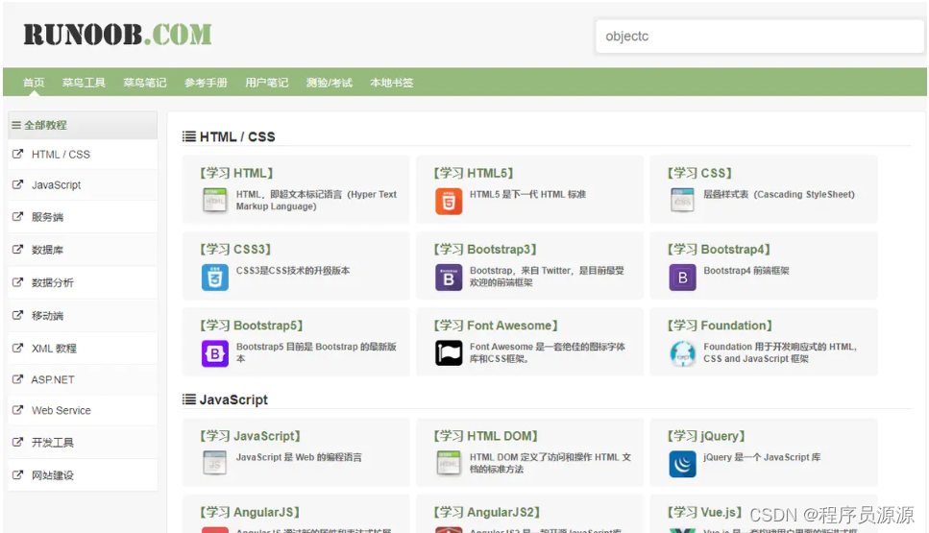The image size is (929, 533).
Task: Click the RUNOOB.COM site logo
Action: (x=117, y=36)
